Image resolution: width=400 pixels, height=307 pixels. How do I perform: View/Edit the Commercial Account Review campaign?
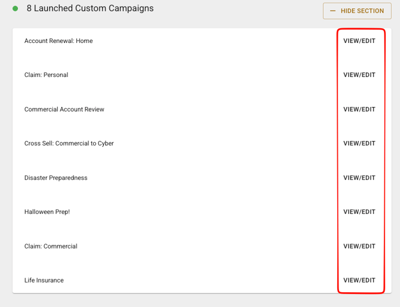(359, 109)
